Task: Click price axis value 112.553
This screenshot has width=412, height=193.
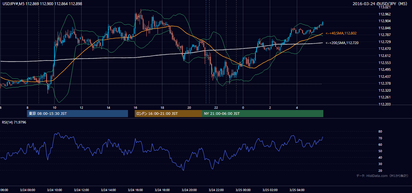Action: click(385, 63)
